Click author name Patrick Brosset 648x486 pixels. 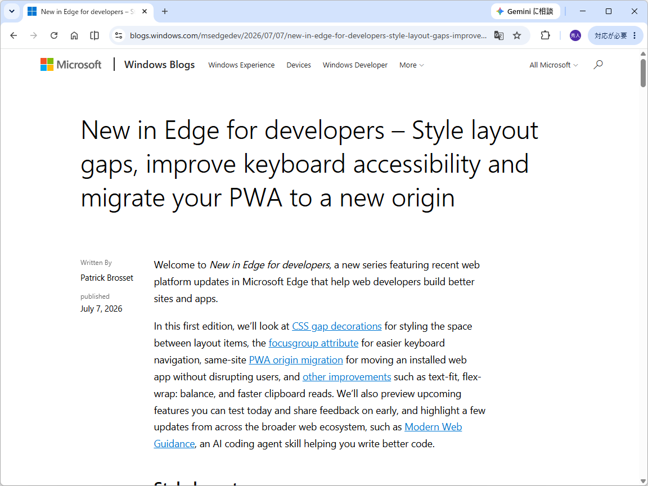point(107,278)
